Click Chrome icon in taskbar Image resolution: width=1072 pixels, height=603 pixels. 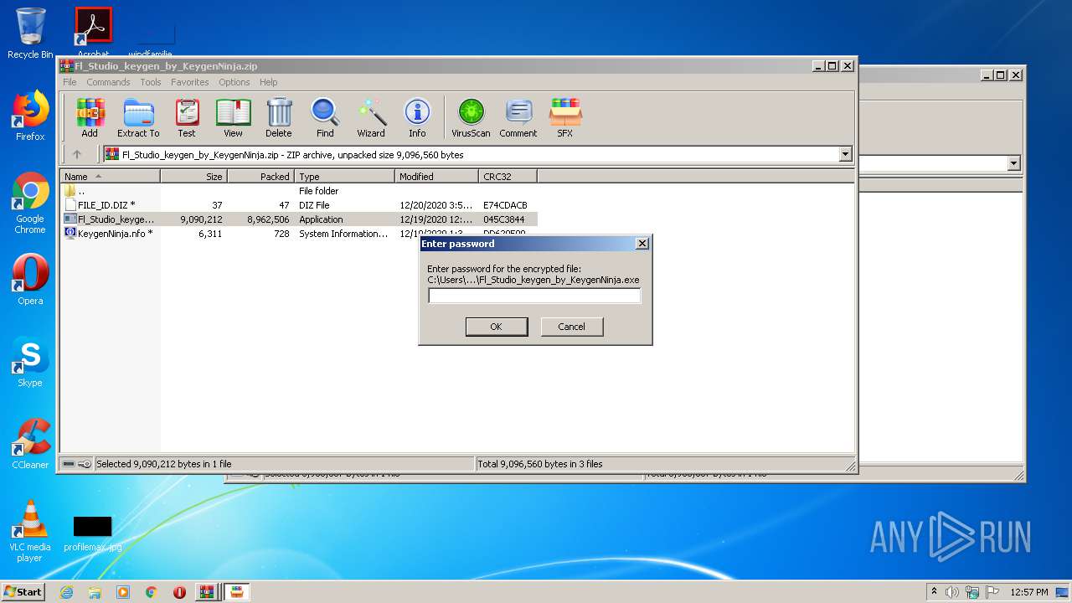(151, 592)
